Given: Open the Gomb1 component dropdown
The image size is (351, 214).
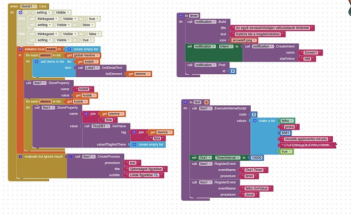Looking at the screenshot, I should pyautogui.click(x=28, y=7).
